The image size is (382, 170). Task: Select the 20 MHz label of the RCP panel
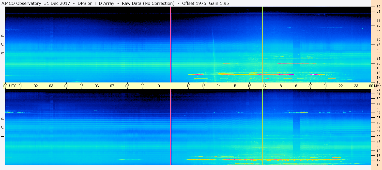(378, 63)
